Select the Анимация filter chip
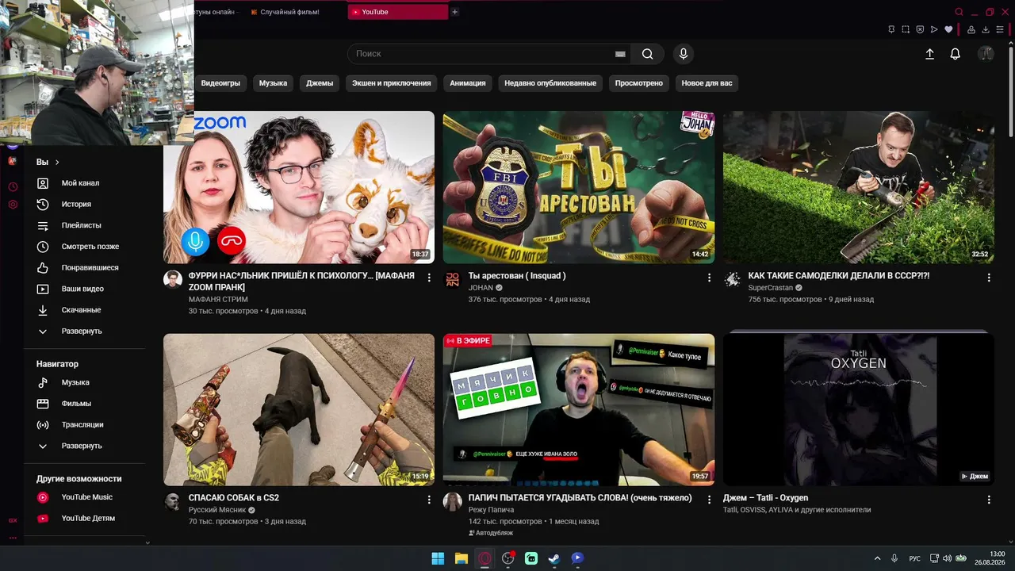The height and width of the screenshot is (571, 1015). point(468,83)
